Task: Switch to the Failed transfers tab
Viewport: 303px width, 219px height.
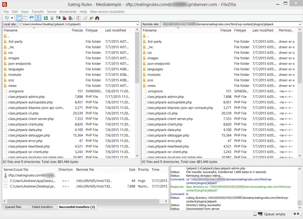Action: click(x=42, y=207)
